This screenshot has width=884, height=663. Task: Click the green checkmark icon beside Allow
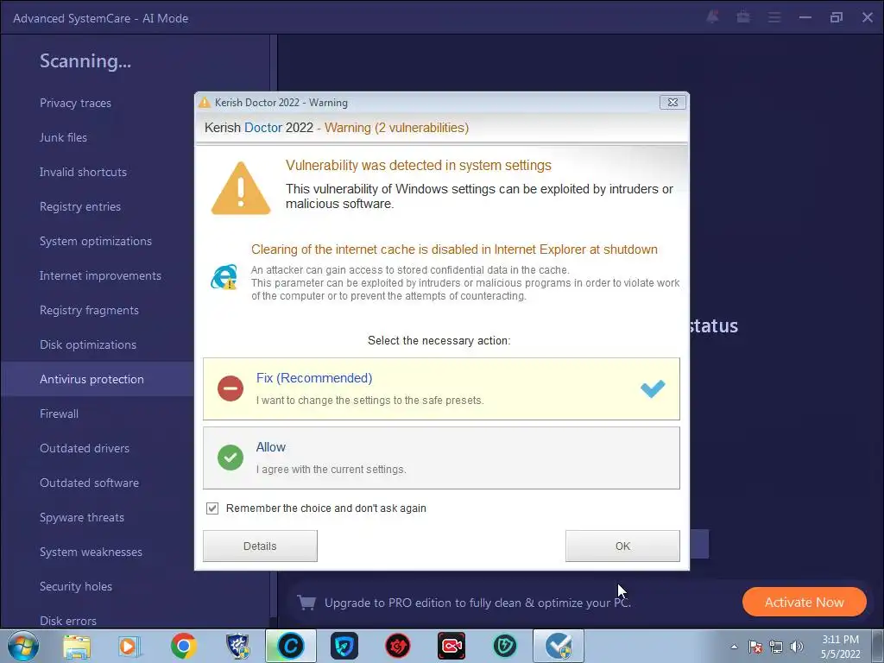pyautogui.click(x=230, y=458)
